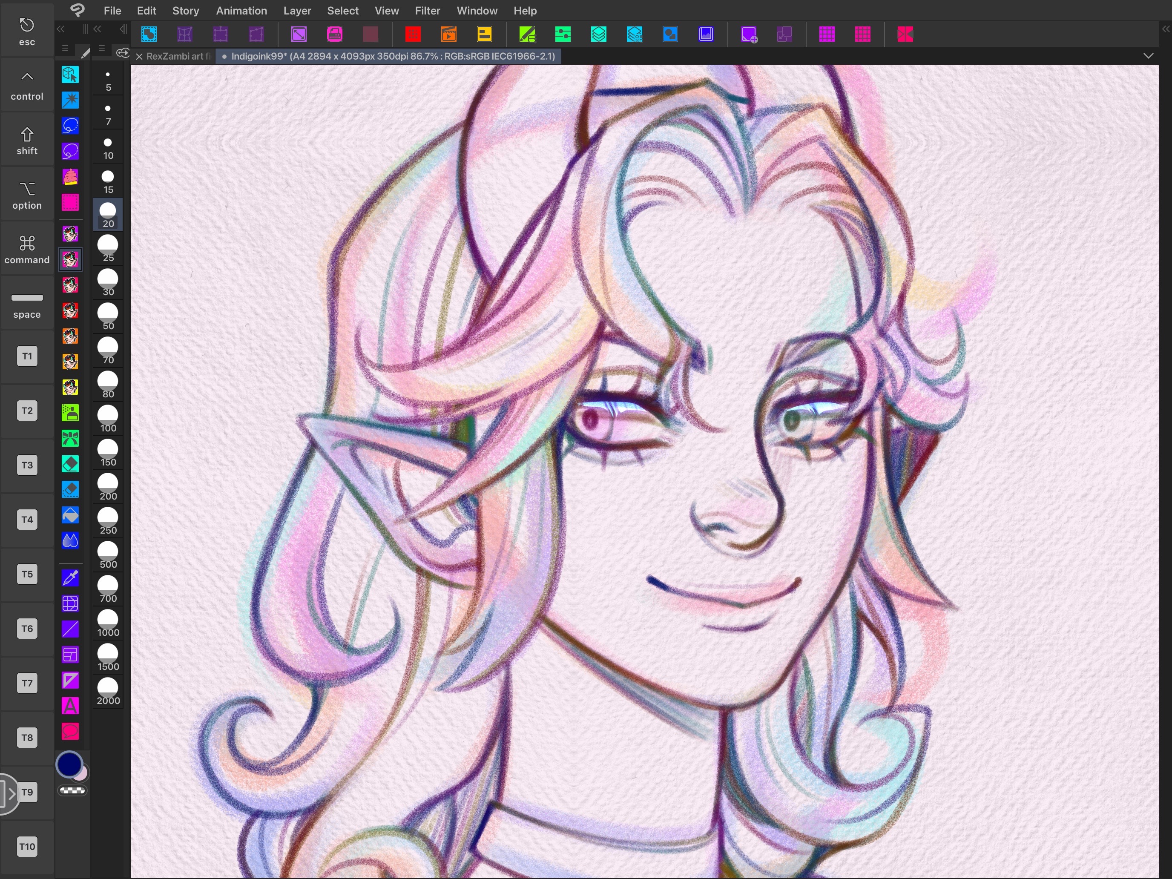Click the teal stacked layers icon
The height and width of the screenshot is (879, 1172).
pyautogui.click(x=599, y=34)
